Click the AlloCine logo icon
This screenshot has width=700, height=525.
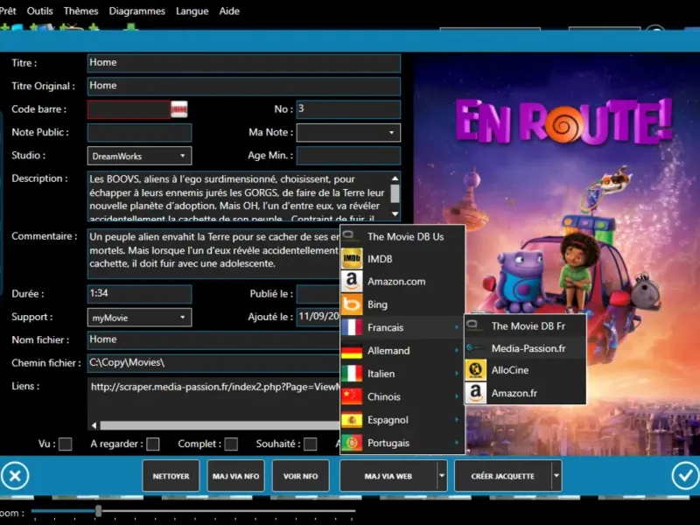(x=475, y=370)
